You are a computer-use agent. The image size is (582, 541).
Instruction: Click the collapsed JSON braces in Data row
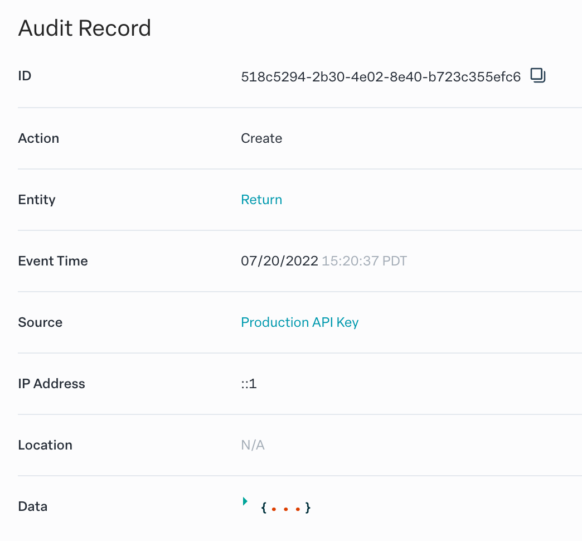[x=285, y=508]
